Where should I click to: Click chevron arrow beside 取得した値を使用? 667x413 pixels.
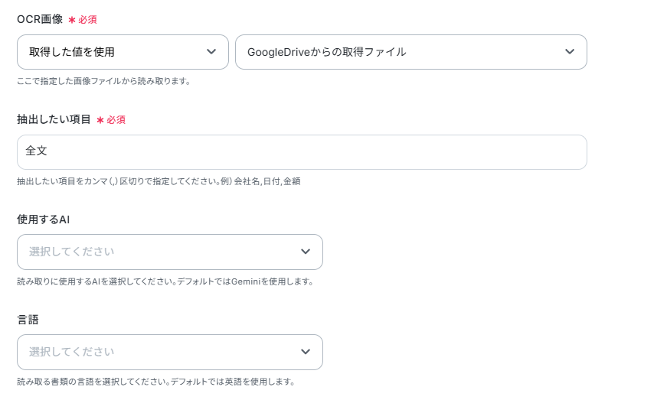[211, 52]
